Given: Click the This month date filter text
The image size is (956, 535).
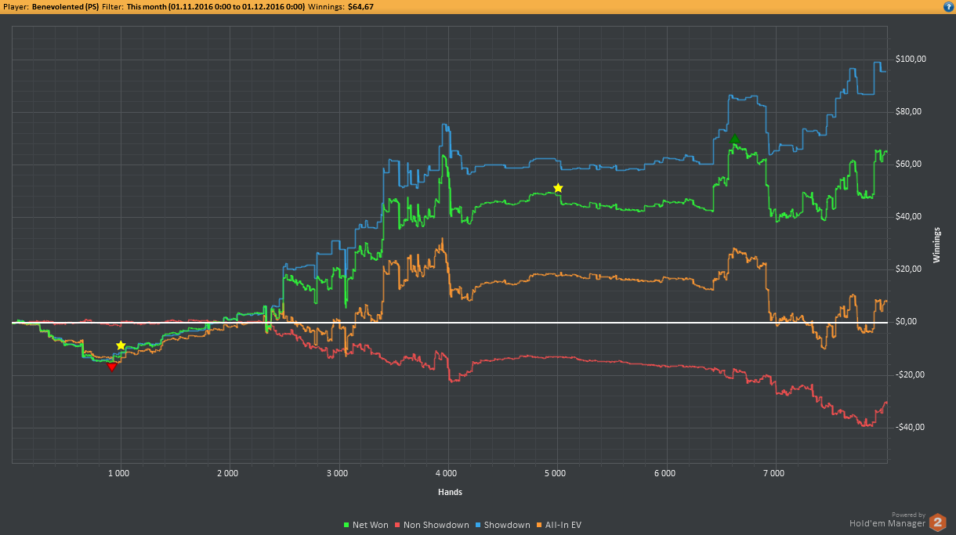Looking at the screenshot, I should click(x=215, y=6).
